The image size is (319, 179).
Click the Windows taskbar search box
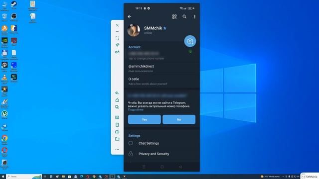[x=24, y=177]
